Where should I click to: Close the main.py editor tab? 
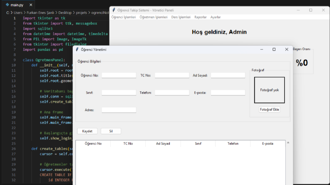[x=31, y=5]
